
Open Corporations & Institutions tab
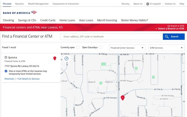66,4
